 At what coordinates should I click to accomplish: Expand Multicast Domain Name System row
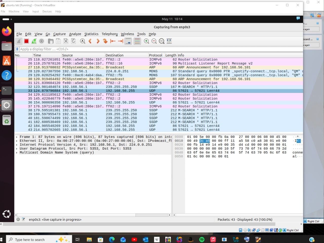[17, 152]
